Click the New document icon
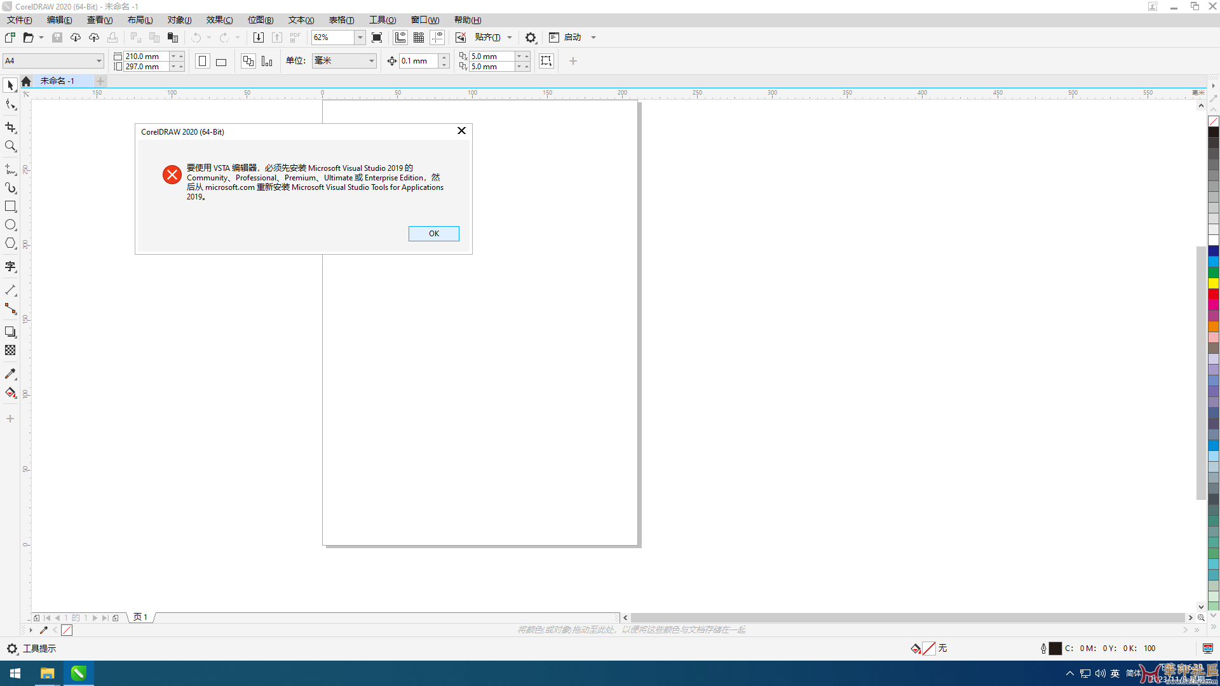Viewport: 1220px width, 686px height. pyautogui.click(x=10, y=37)
